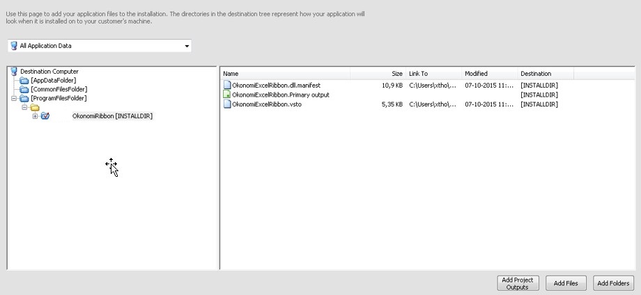Viewport: 641px width, 295px height.
Task: Click Modified date of .vsto row
Action: pyautogui.click(x=489, y=104)
